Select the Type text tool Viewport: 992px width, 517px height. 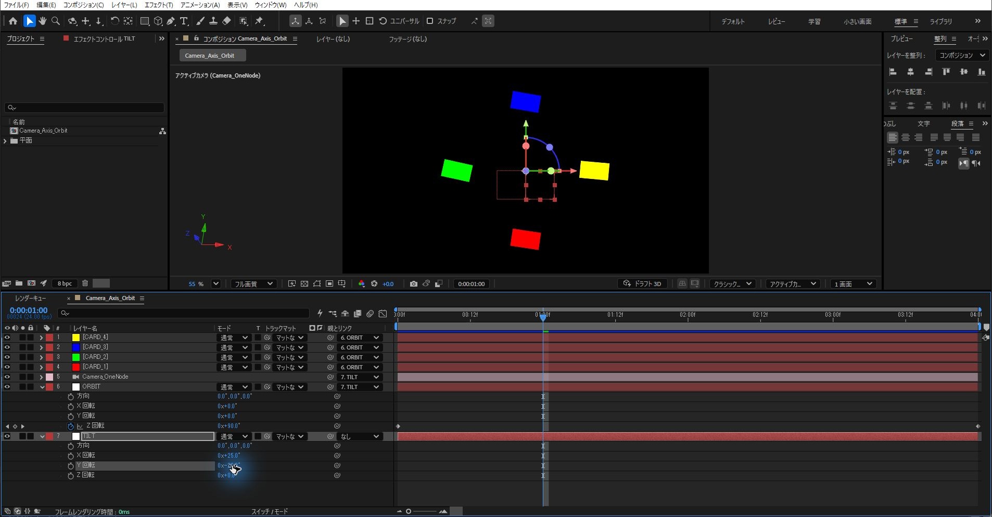184,21
